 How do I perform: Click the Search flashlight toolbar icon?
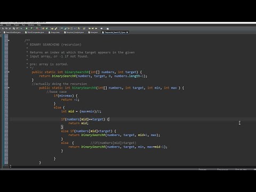coord(56,28)
